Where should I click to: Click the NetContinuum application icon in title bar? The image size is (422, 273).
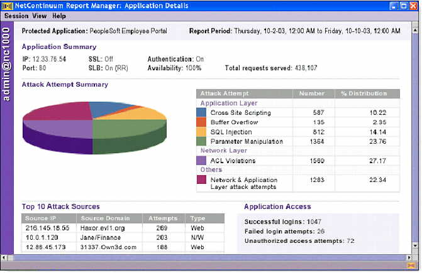coord(7,6)
